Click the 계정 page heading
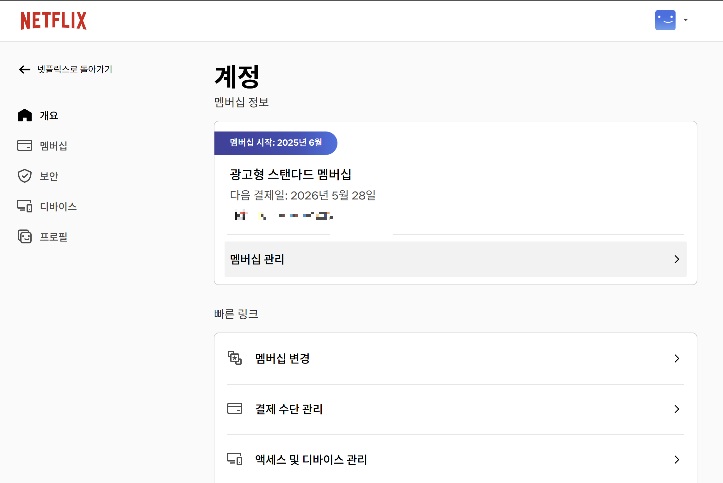723x483 pixels. pyautogui.click(x=237, y=77)
